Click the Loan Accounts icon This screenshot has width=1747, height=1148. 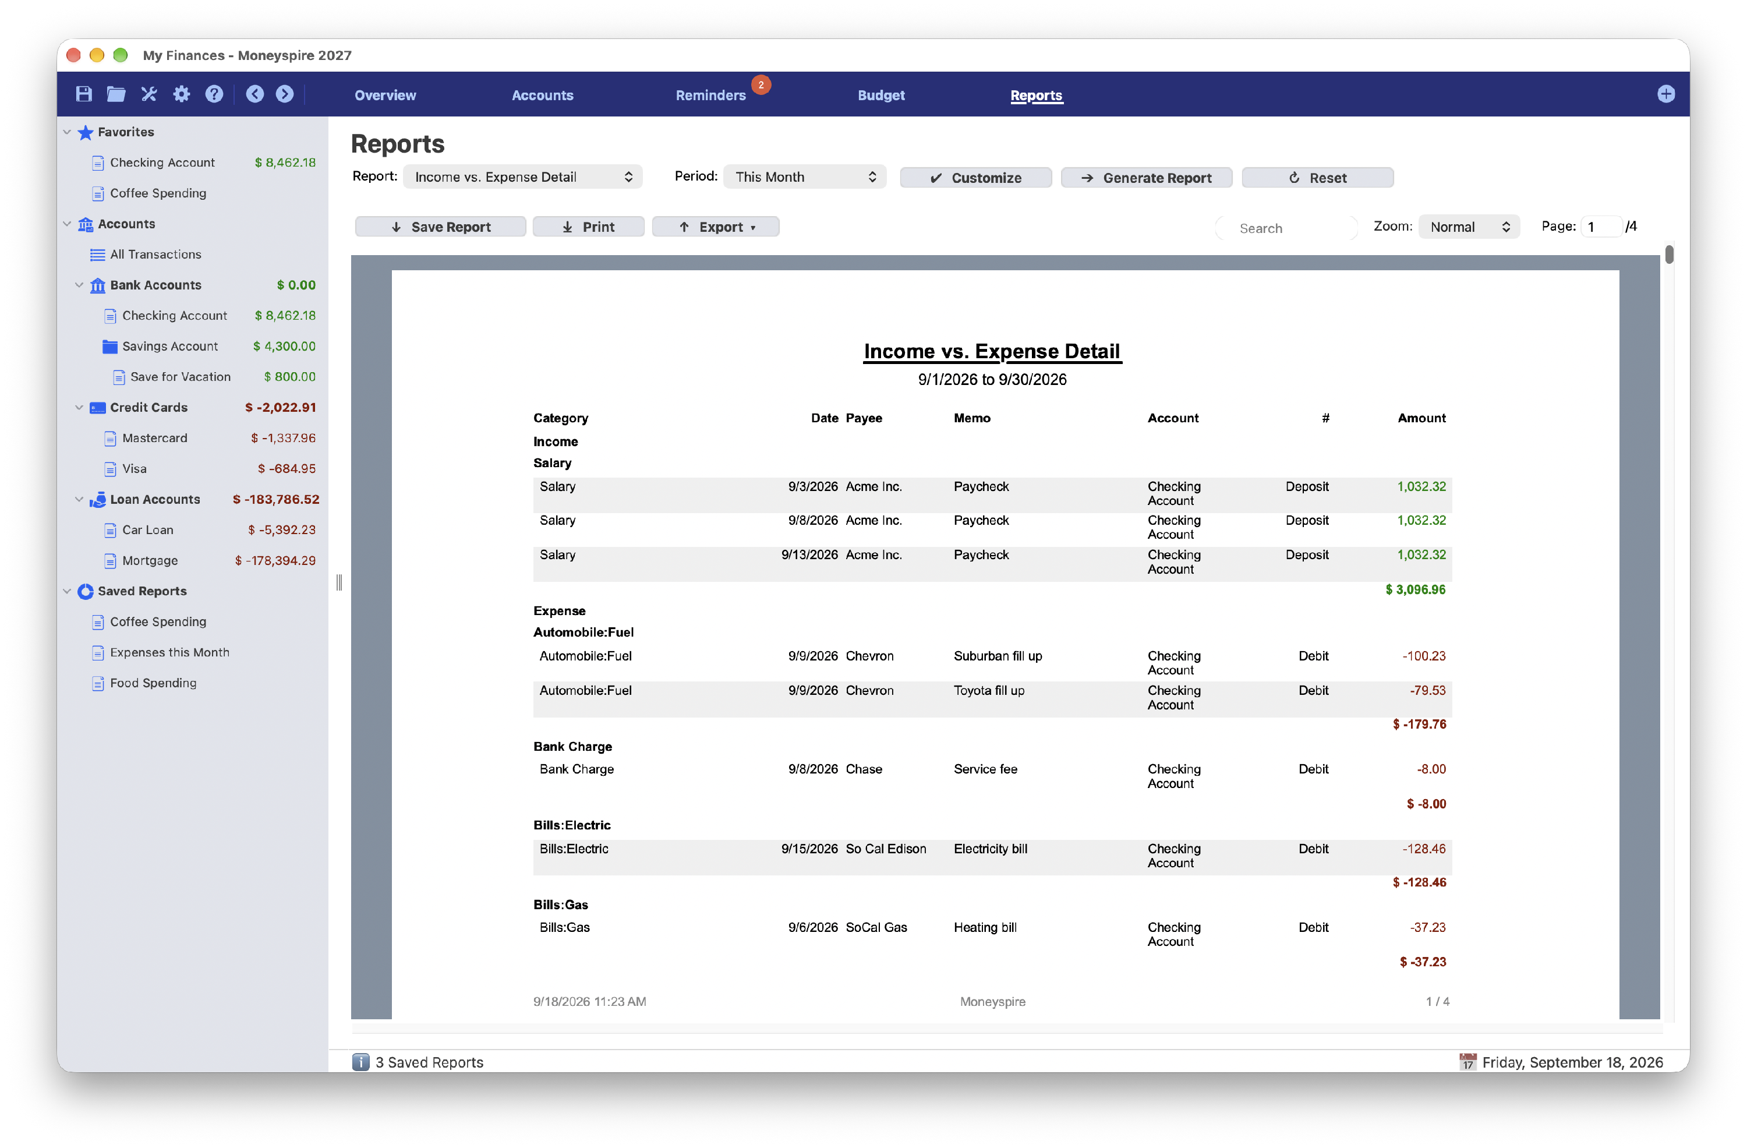click(x=98, y=499)
